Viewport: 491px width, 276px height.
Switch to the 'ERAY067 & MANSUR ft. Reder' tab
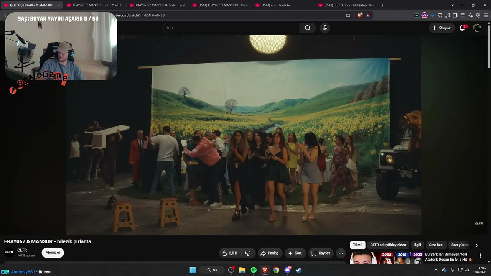(157, 5)
